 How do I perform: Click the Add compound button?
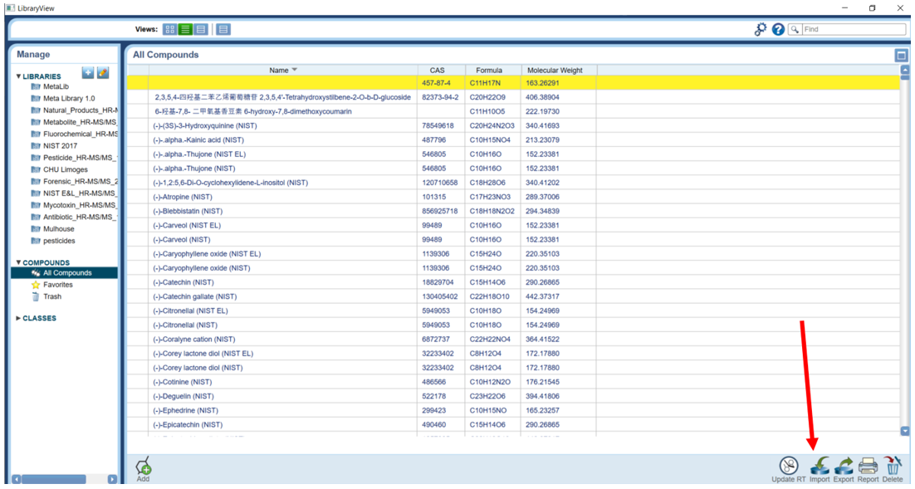tap(144, 469)
